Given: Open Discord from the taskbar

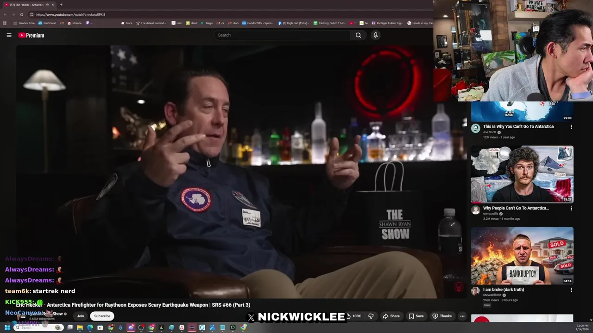Looking at the screenshot, I should (131, 327).
